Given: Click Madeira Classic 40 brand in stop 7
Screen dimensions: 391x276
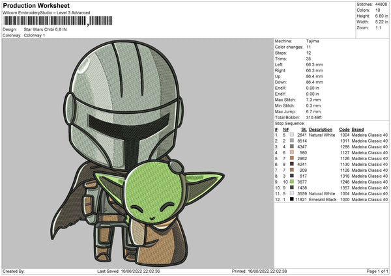Looking at the screenshot, I should pos(369,170).
